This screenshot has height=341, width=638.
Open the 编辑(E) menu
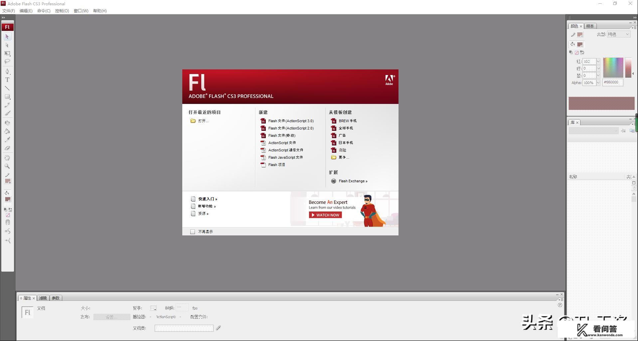tap(26, 11)
